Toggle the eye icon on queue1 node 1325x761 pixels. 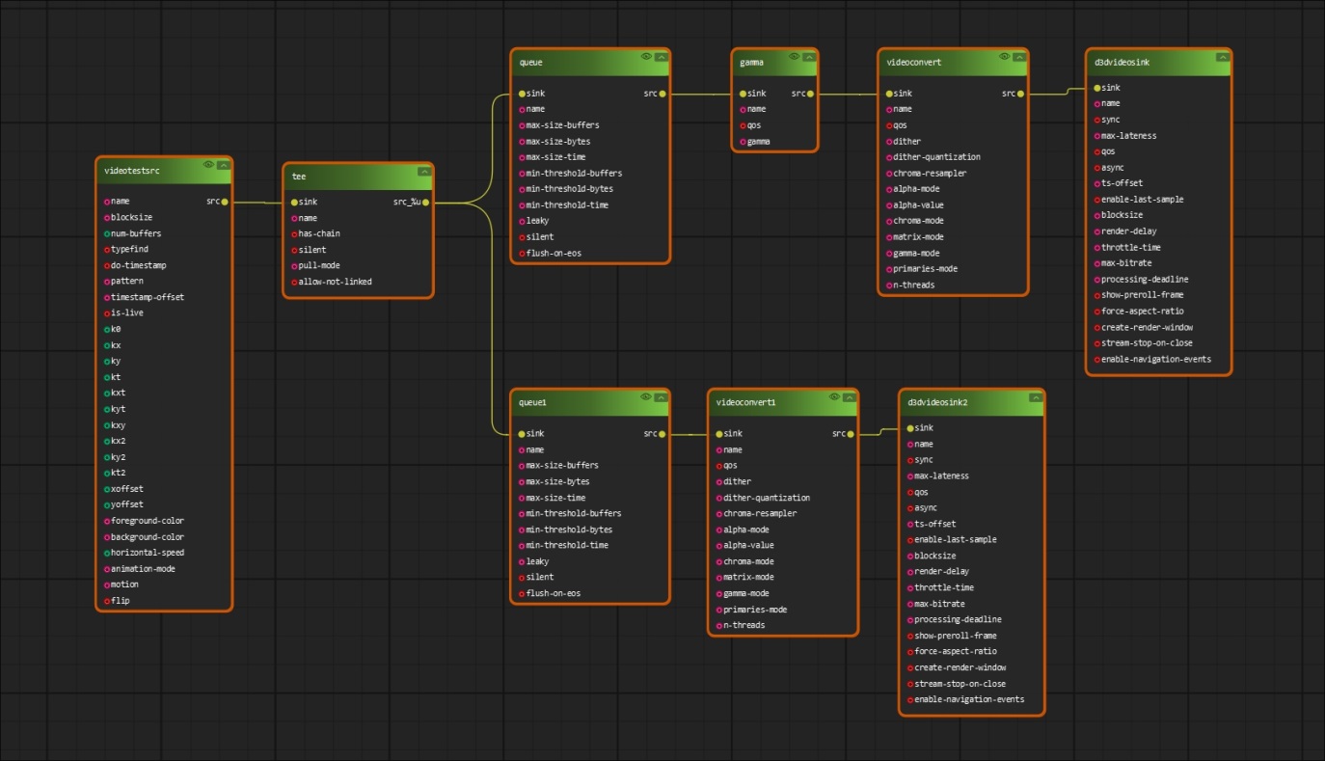click(646, 396)
